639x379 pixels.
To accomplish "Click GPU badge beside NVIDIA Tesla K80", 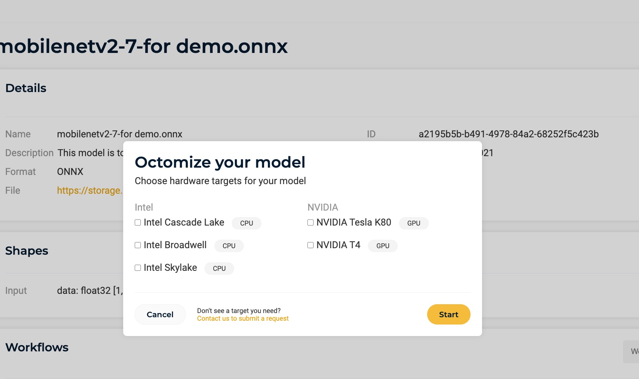I will 414,223.
